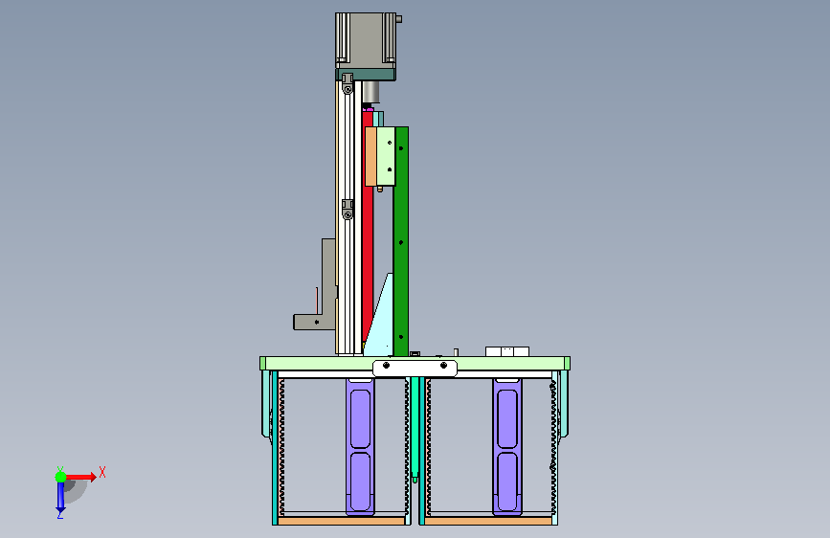Select the light green horizontal base plate
830x538 pixels.
[415, 363]
